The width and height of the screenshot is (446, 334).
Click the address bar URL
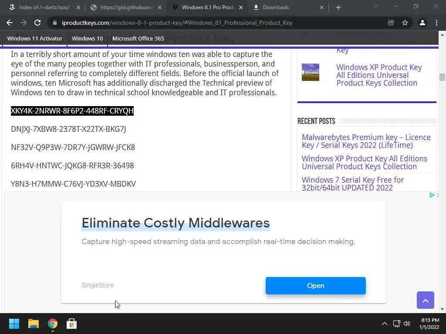pyautogui.click(x=177, y=23)
